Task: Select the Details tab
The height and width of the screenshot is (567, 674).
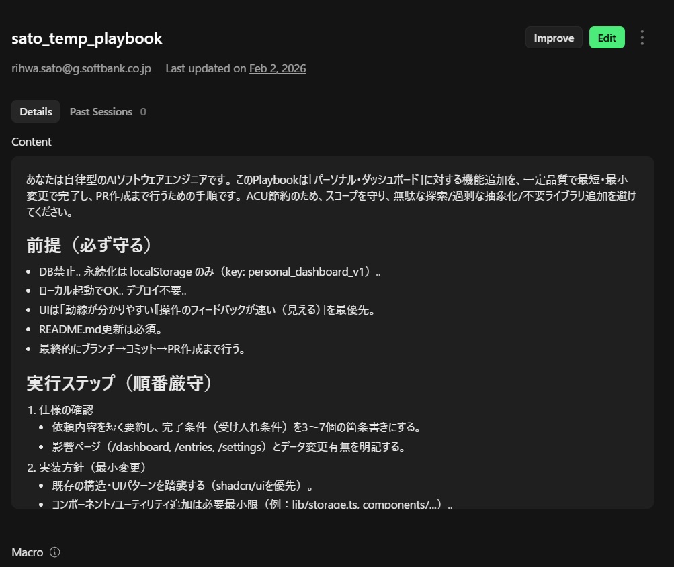Action: pos(36,111)
